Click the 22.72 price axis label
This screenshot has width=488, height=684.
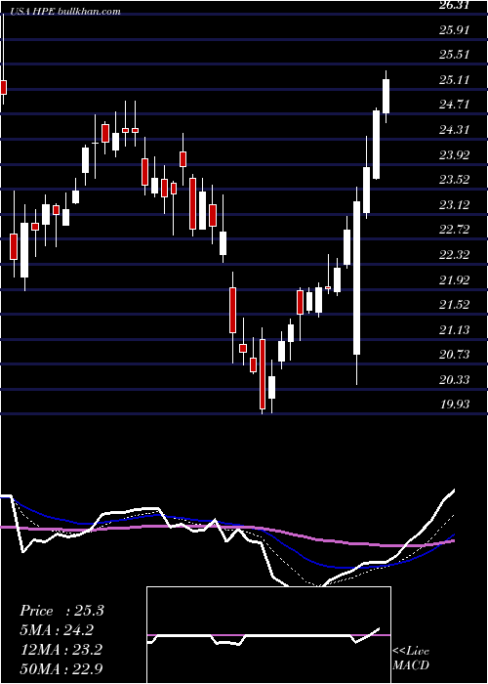pyautogui.click(x=456, y=230)
